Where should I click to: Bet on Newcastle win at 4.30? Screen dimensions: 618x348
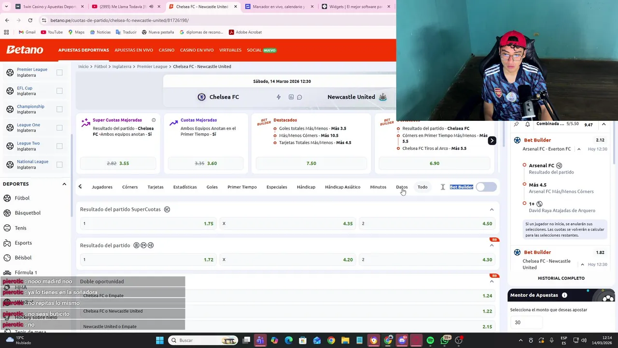pyautogui.click(x=427, y=260)
